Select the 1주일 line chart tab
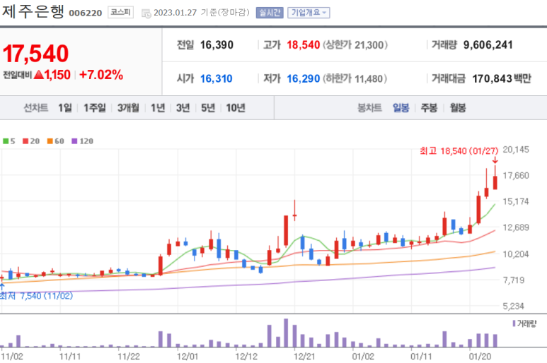This screenshot has width=547, height=363. (95, 108)
